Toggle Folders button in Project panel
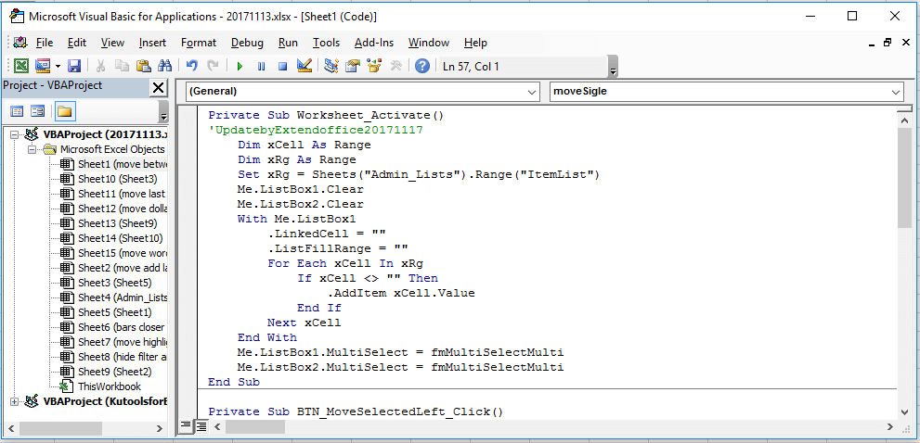Viewport: 920px width, 443px height. tap(64, 111)
